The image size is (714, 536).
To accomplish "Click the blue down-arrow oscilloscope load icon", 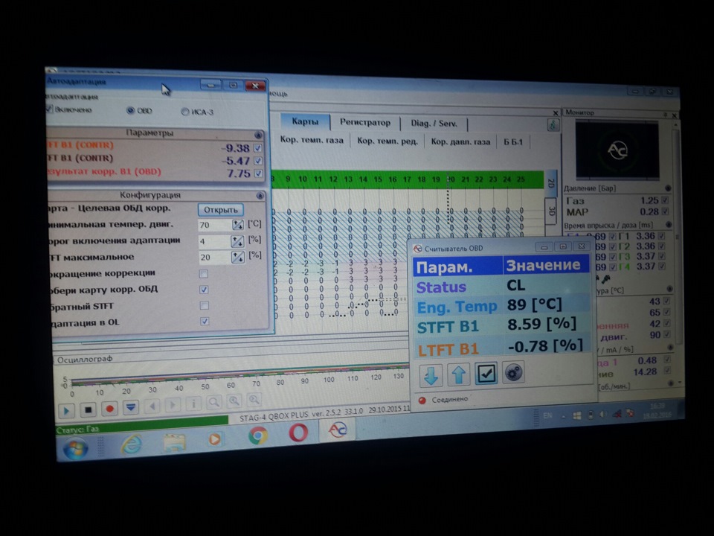I will pos(131,407).
